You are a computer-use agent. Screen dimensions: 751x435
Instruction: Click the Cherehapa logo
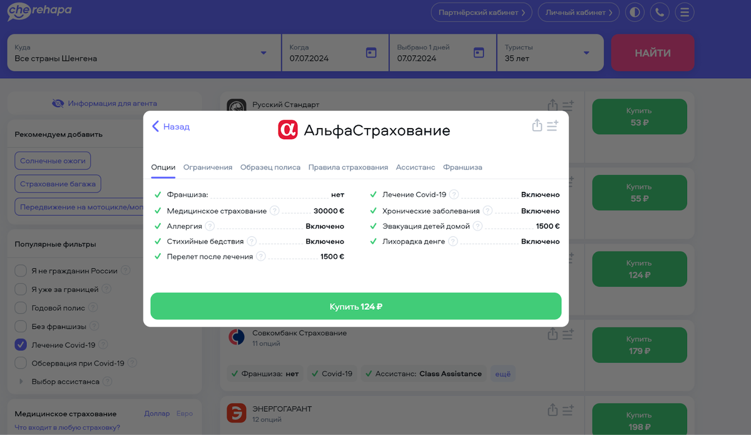coord(39,12)
